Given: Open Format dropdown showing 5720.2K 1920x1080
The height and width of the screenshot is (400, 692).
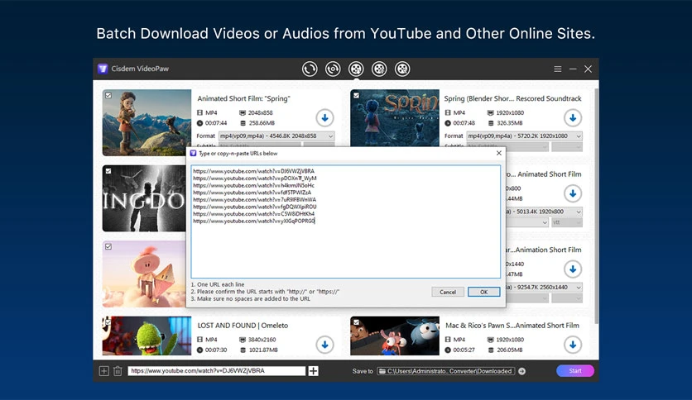Looking at the screenshot, I should pos(525,136).
